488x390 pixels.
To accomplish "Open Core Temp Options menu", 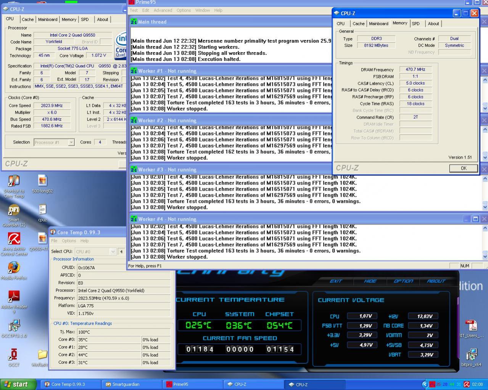I will 69,241.
